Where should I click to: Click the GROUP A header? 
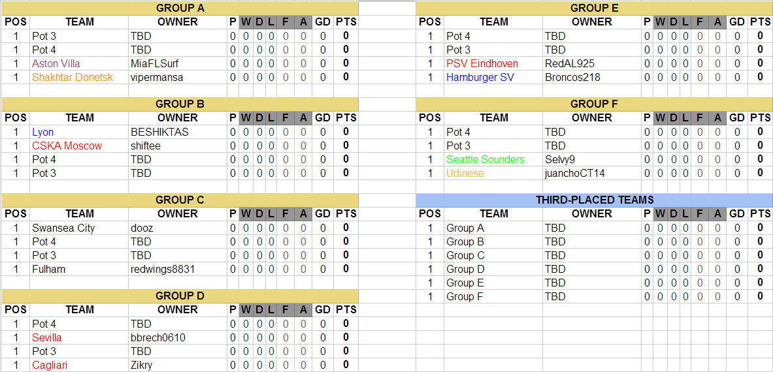(x=180, y=8)
